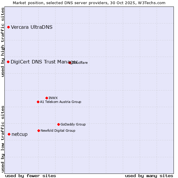Select the Cloudflare red diamond marker
This screenshot has height=178, width=178.
tap(70, 63)
